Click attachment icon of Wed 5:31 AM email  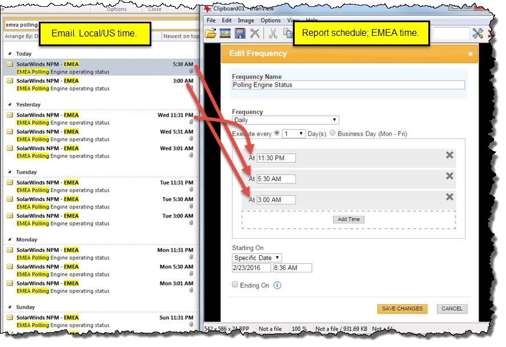click(191, 138)
